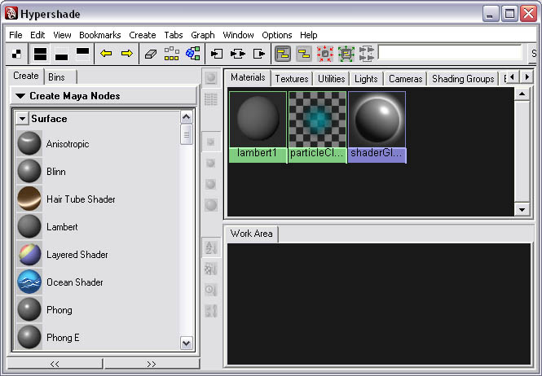
Task: Click node list scroll down arrow
Action: click(187, 343)
